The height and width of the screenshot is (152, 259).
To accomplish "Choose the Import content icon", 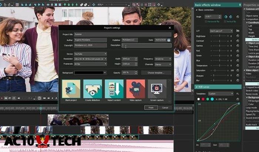I will [114, 89].
